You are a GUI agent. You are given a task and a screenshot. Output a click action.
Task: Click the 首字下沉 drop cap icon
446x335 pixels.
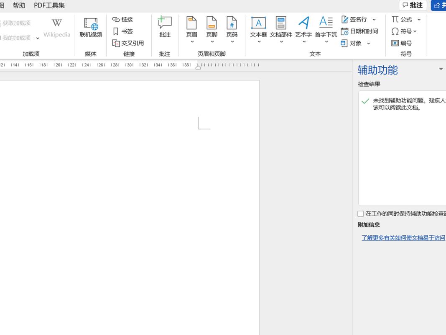[326, 22]
